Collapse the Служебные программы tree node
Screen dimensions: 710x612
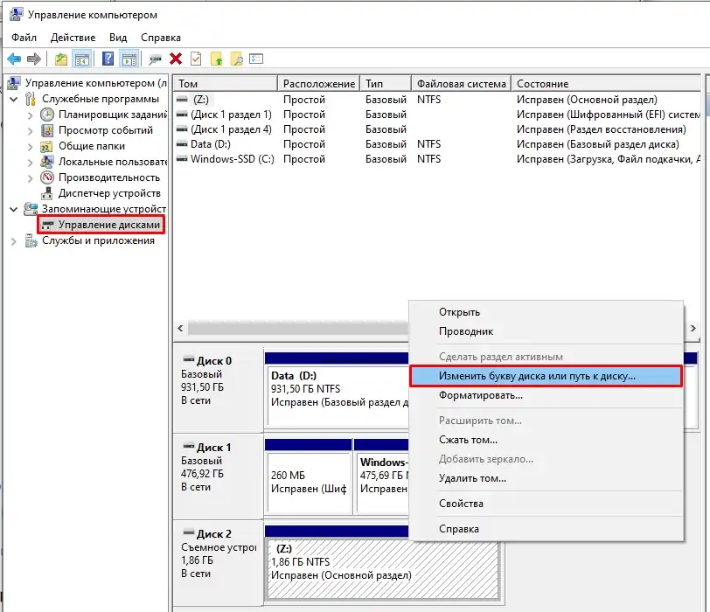point(14,99)
